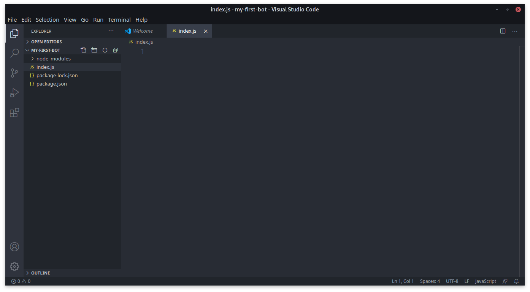Open editor more actions ellipsis menu
The height and width of the screenshot is (292, 530).
pos(515,31)
